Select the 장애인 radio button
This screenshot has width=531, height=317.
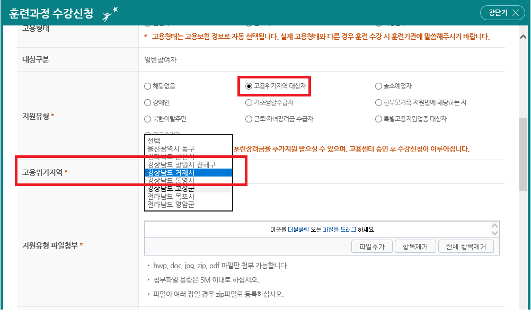click(147, 102)
